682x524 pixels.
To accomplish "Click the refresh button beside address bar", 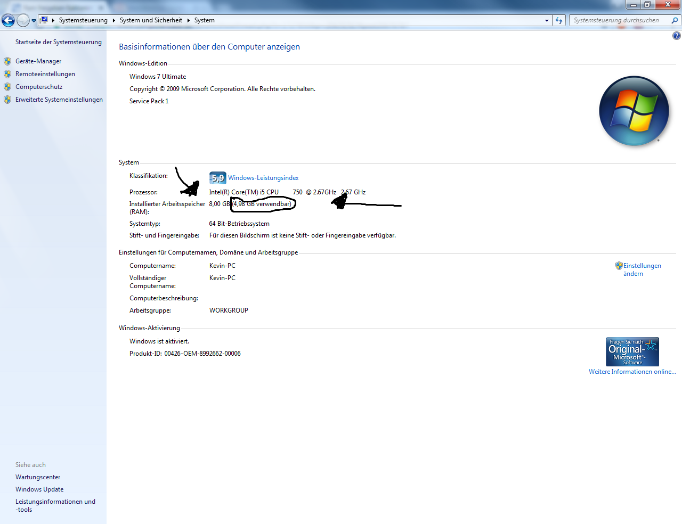I will [558, 20].
